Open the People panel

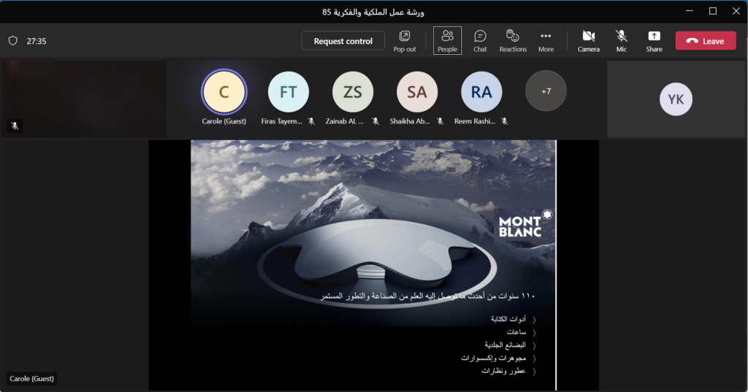click(x=447, y=41)
